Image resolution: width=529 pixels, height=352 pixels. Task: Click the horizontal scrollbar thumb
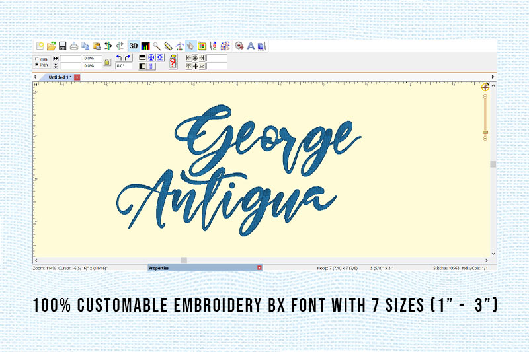(184, 260)
